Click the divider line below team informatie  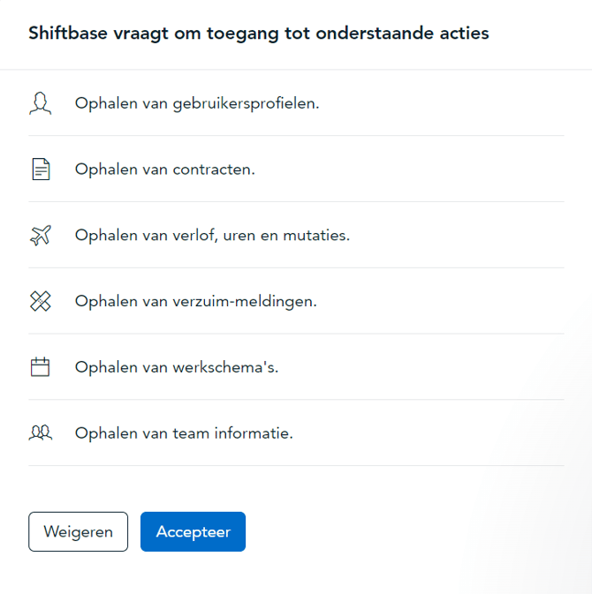(296, 465)
